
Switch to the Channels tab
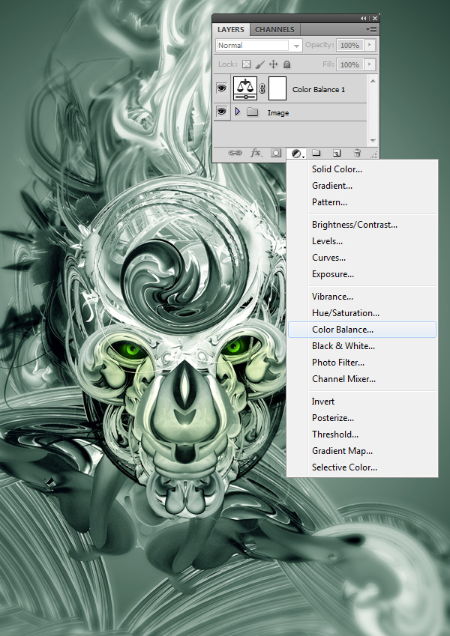click(274, 30)
